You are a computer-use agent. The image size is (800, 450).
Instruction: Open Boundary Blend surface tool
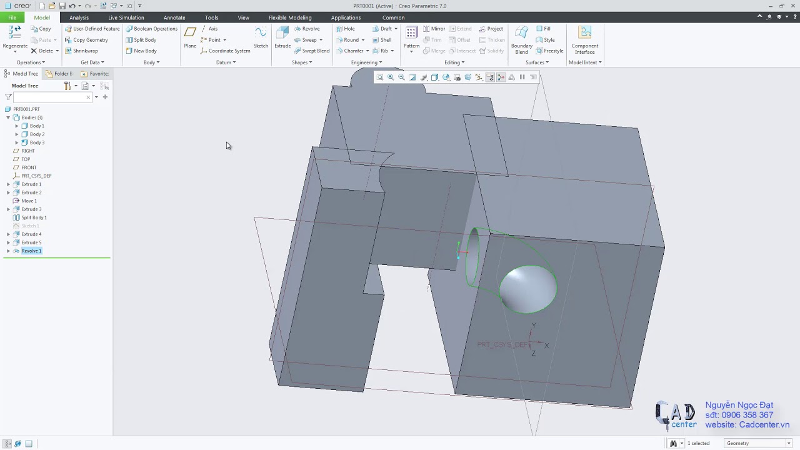521,39
